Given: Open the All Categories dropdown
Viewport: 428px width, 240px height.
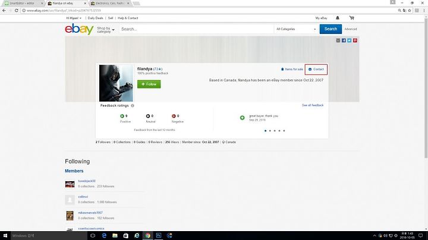Looking at the screenshot, I should pyautogui.click(x=296, y=29).
